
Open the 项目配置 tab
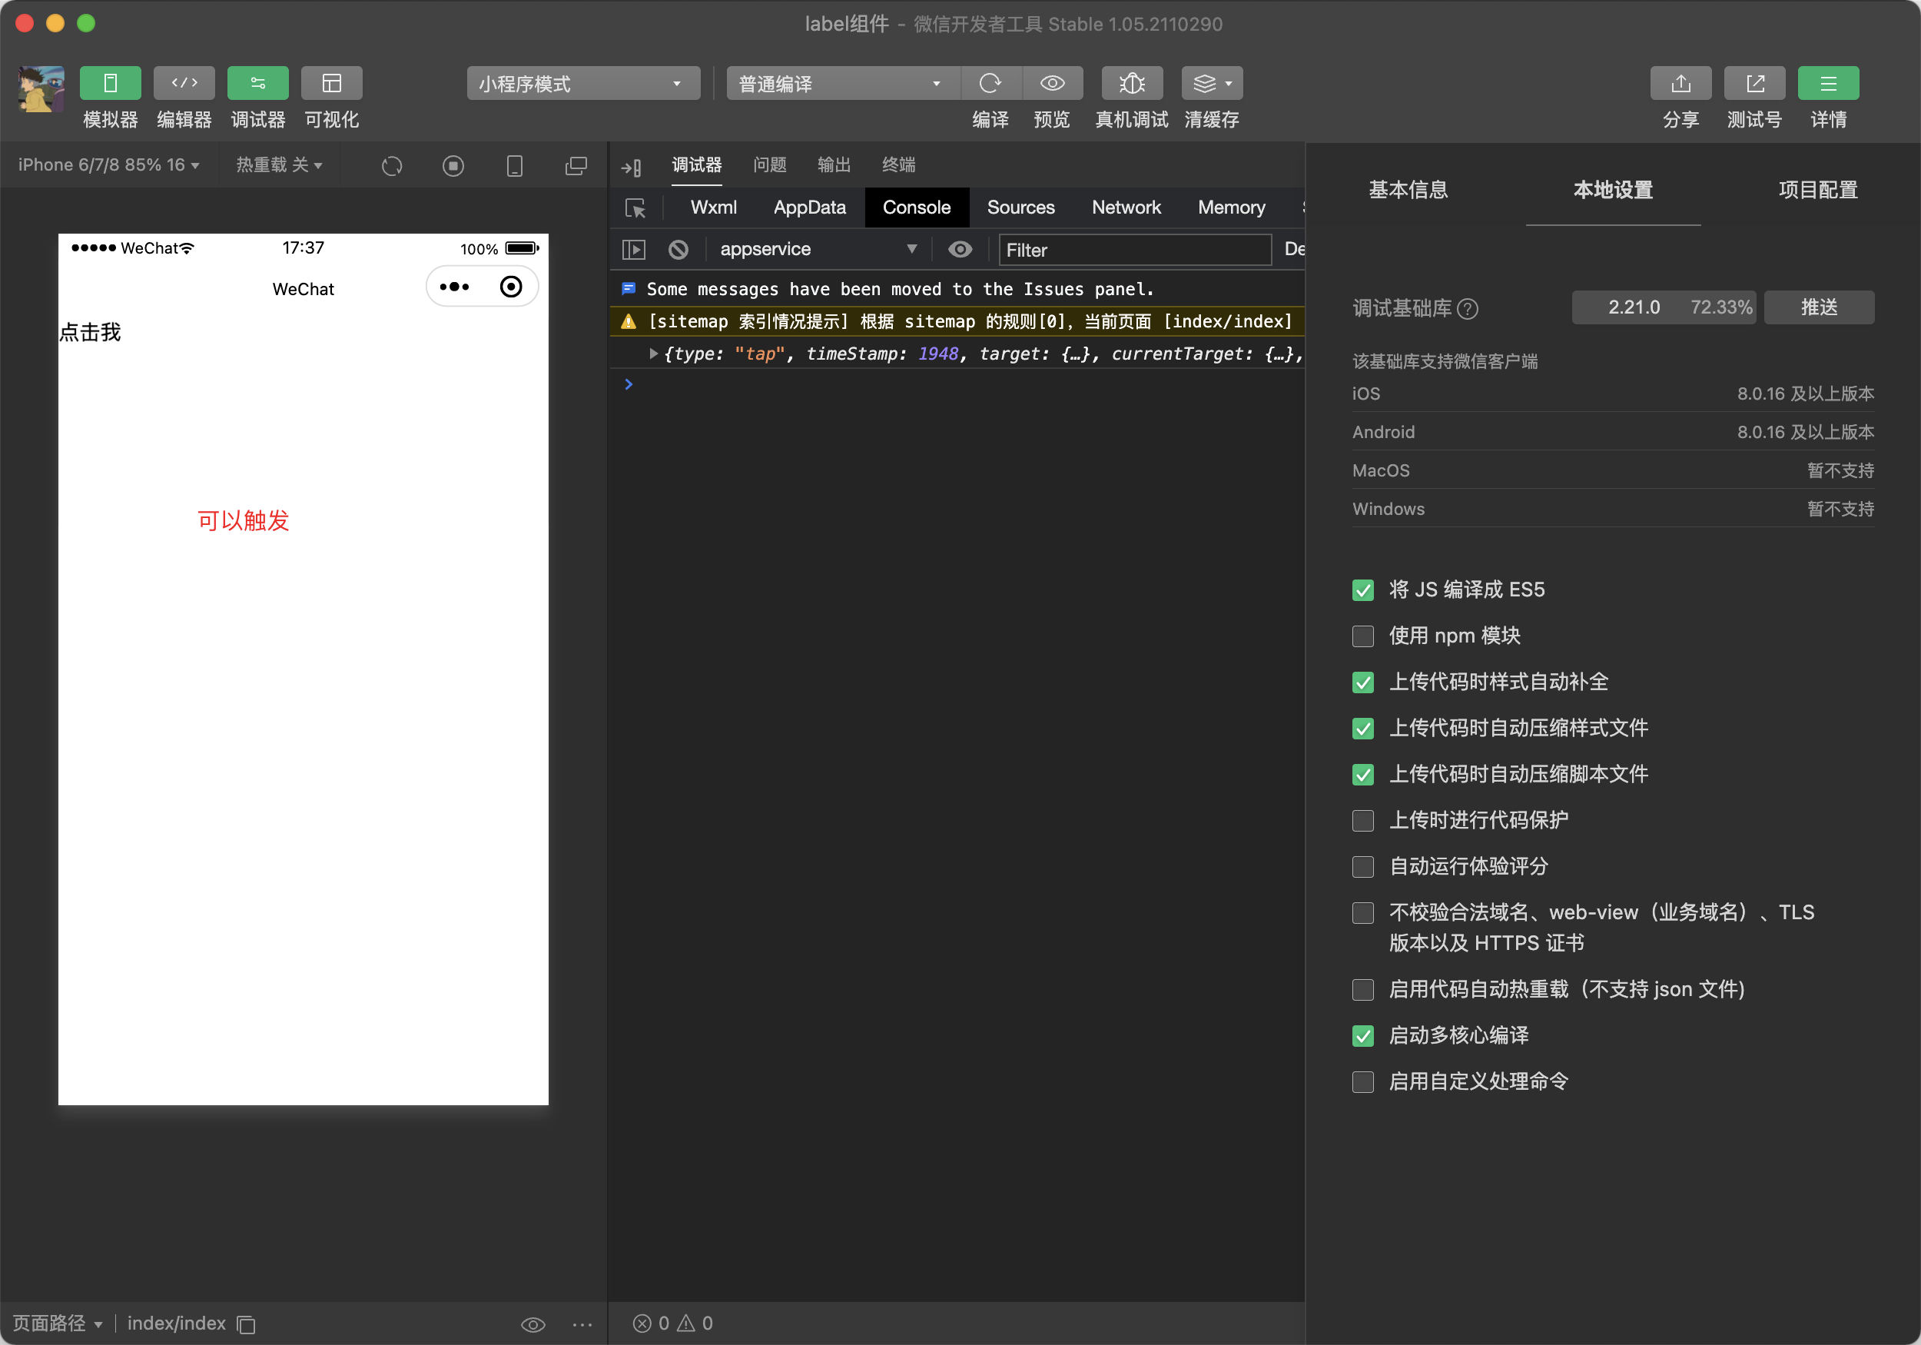coord(1817,190)
